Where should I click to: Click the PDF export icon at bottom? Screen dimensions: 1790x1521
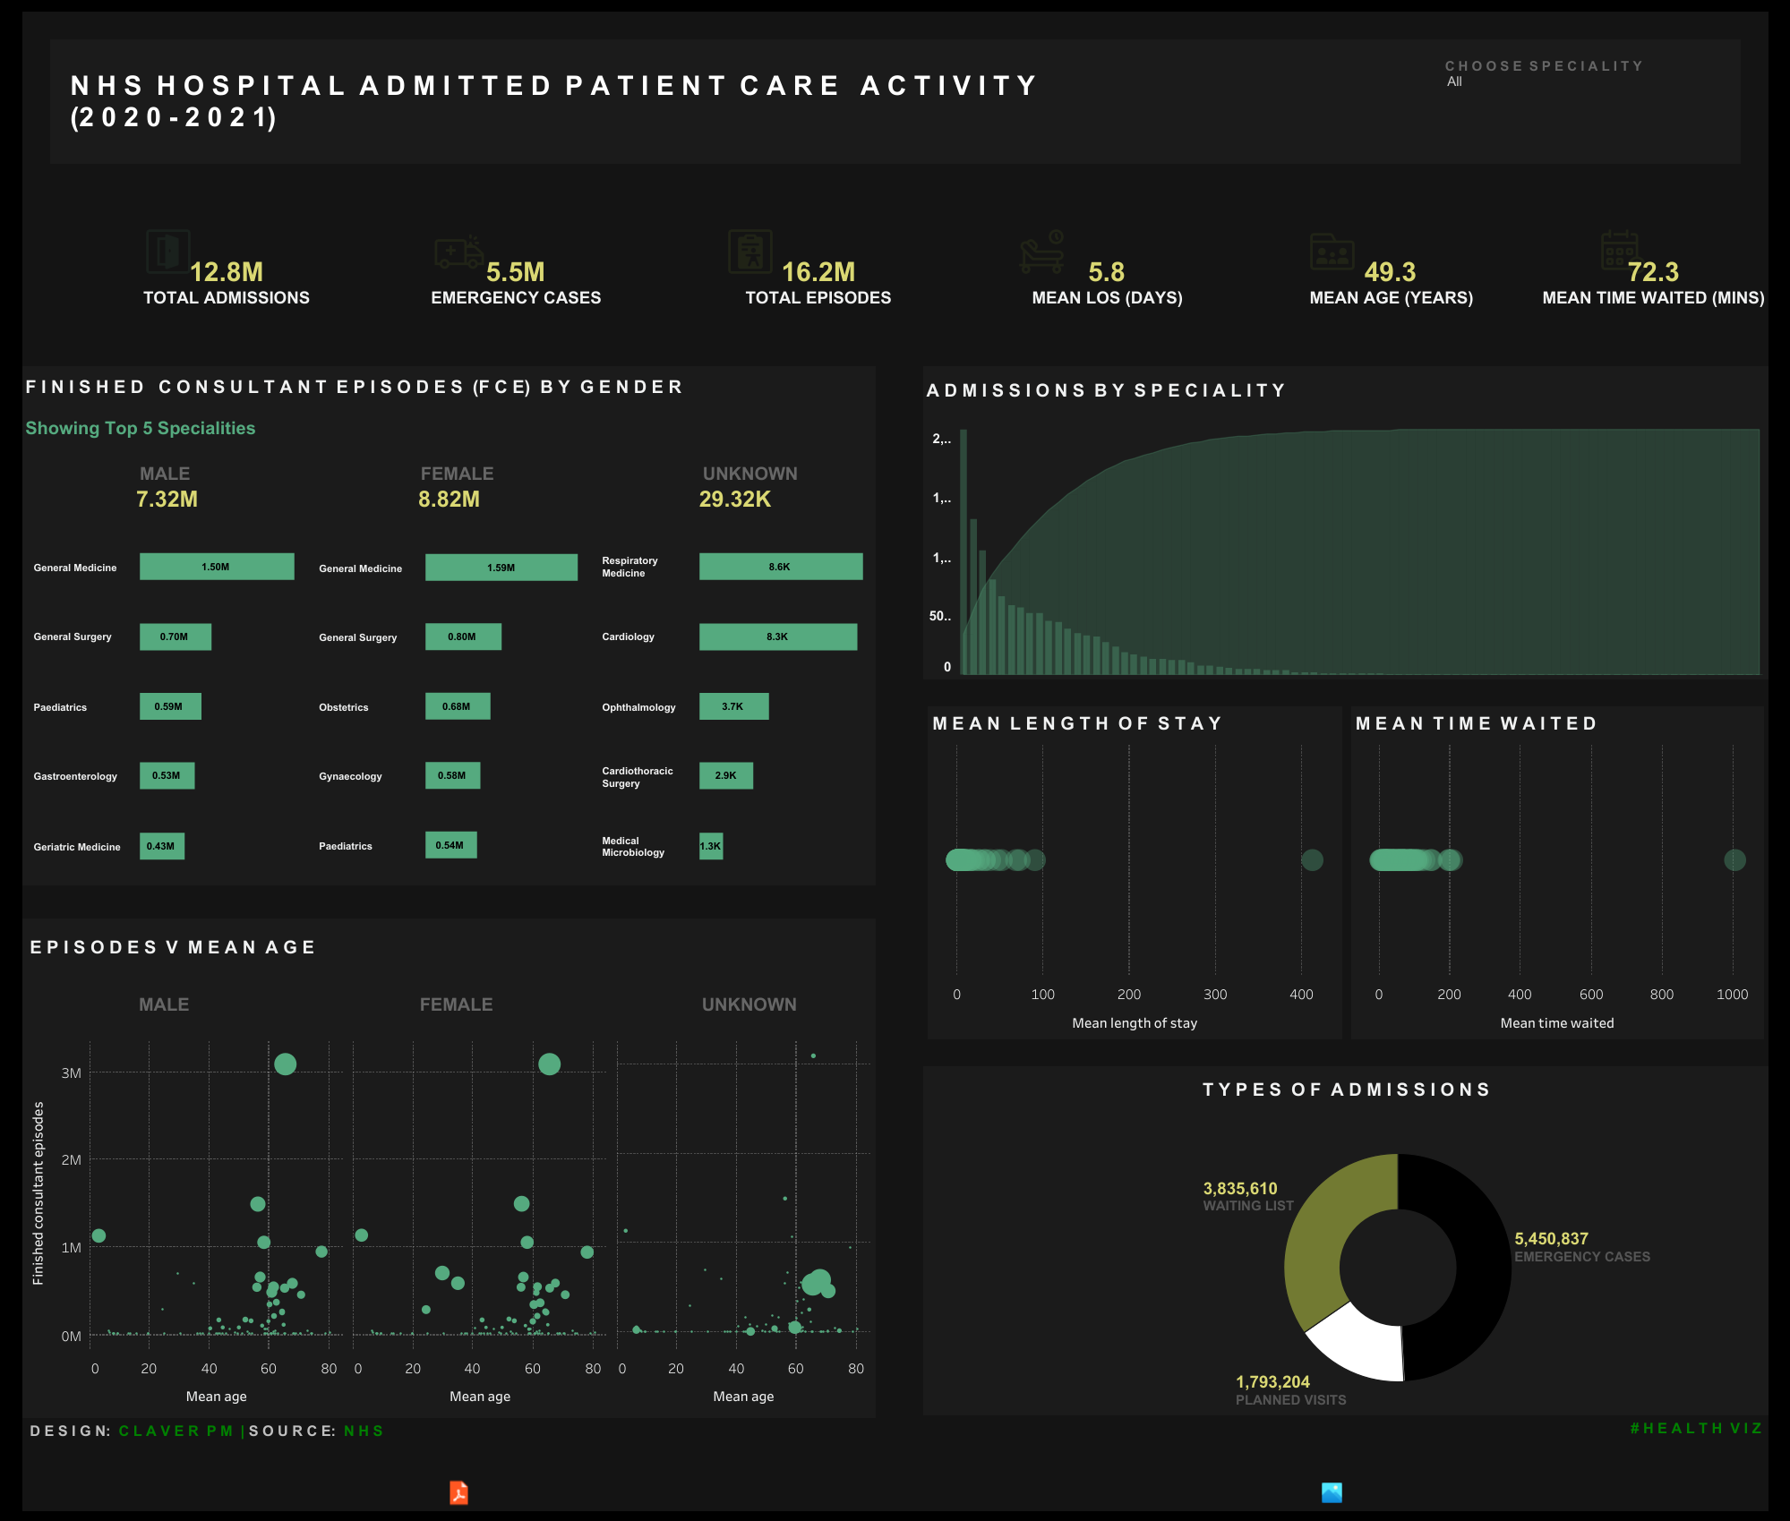coord(458,1492)
